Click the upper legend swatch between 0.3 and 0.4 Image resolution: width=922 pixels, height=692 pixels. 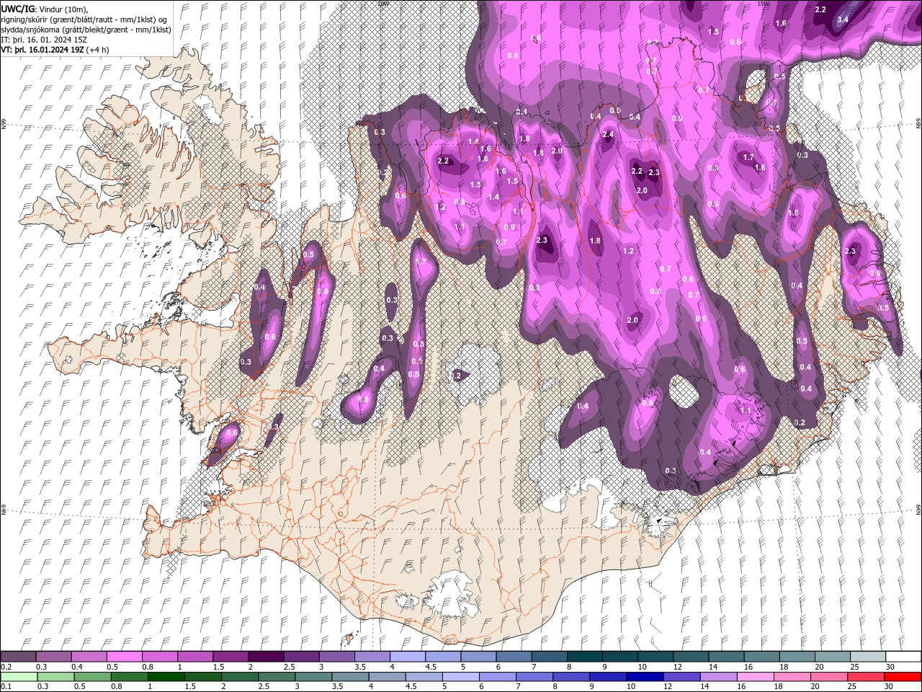click(x=54, y=657)
